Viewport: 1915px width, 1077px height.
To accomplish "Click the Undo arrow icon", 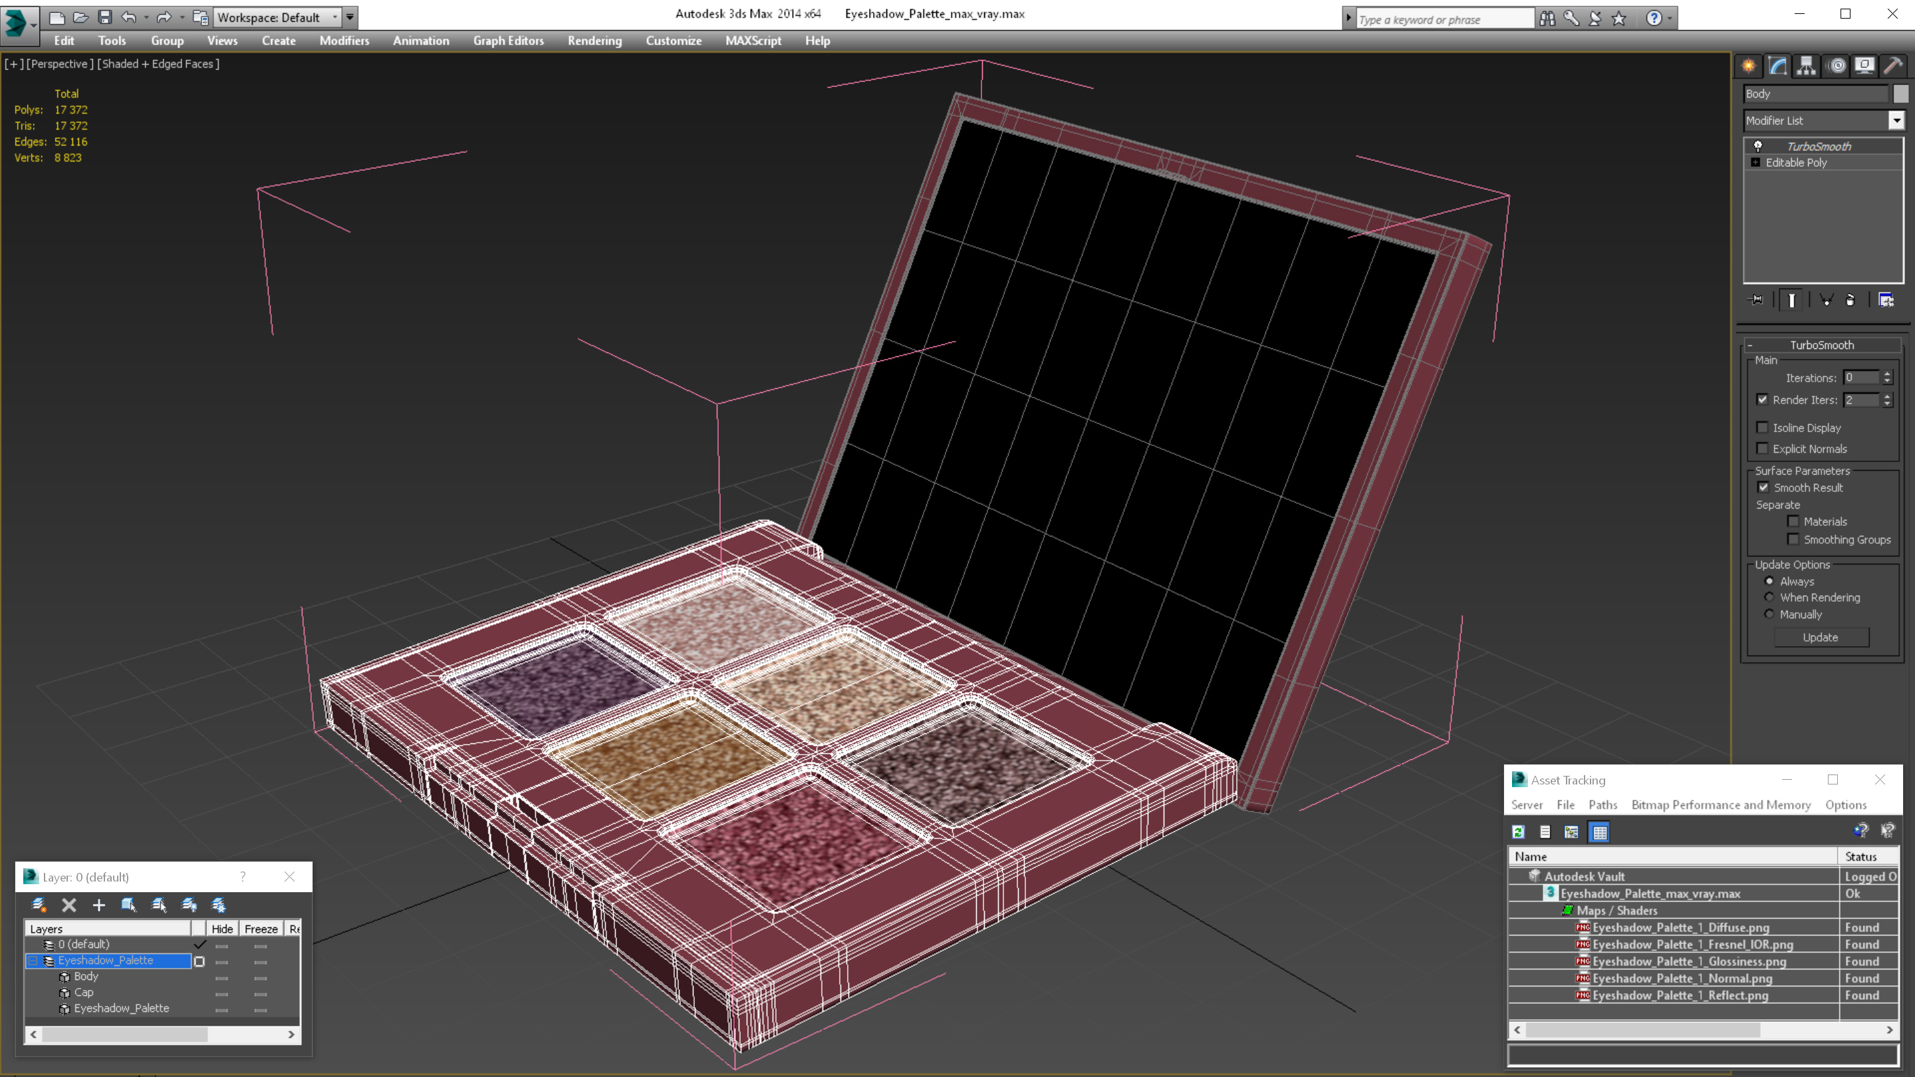I will point(128,17).
